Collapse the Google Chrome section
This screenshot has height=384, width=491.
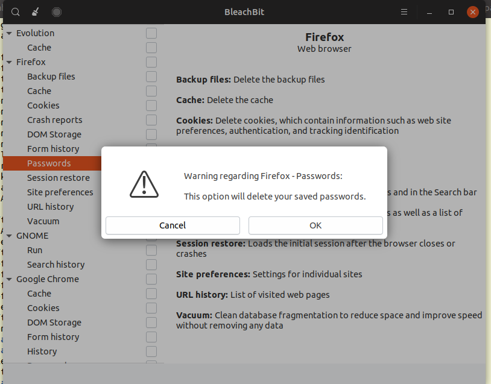(8, 279)
